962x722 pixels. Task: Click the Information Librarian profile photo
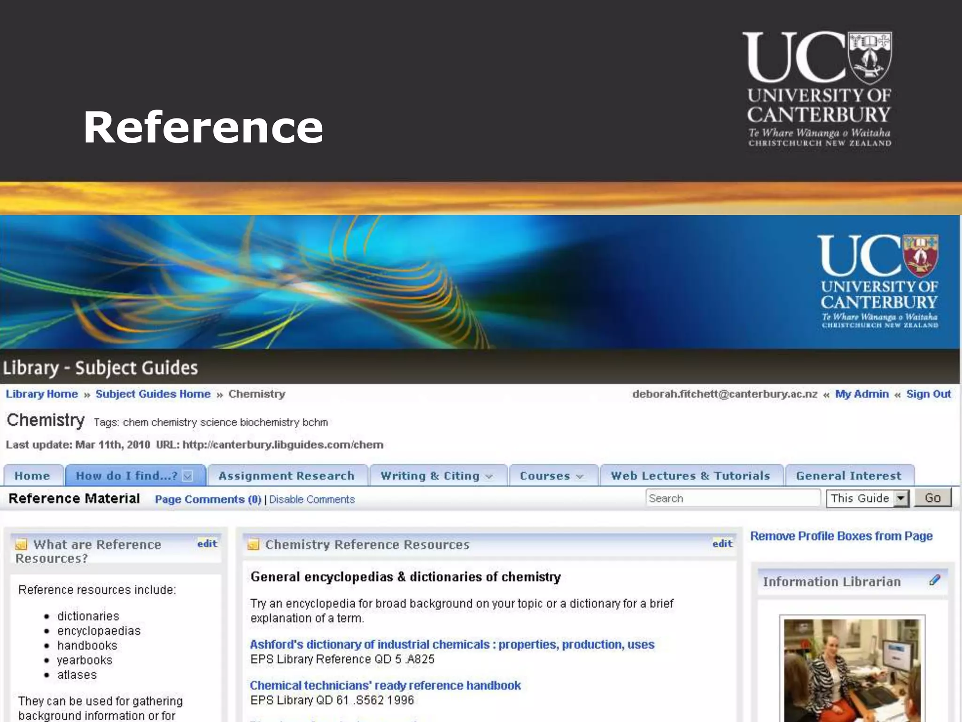pos(852,670)
